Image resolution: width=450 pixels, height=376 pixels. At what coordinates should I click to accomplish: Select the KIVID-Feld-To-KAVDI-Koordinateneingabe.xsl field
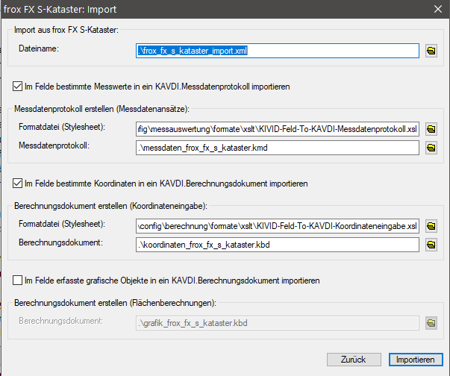click(278, 225)
